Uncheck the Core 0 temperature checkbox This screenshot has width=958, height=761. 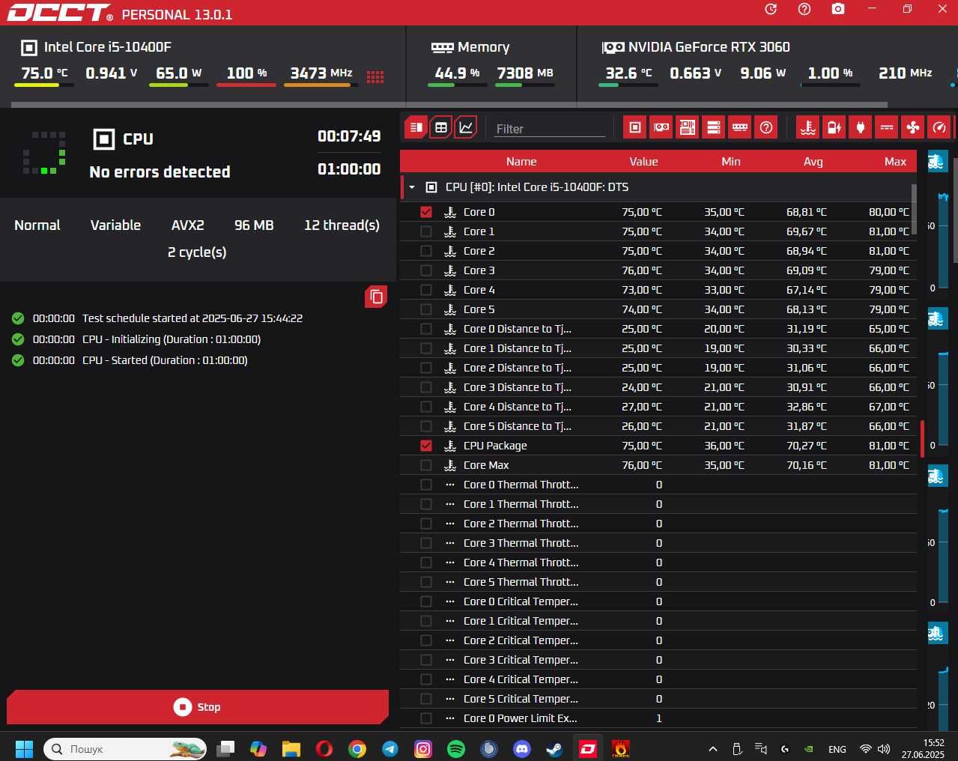pyautogui.click(x=426, y=212)
